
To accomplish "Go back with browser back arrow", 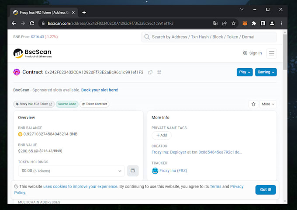I will pos(14,23).
